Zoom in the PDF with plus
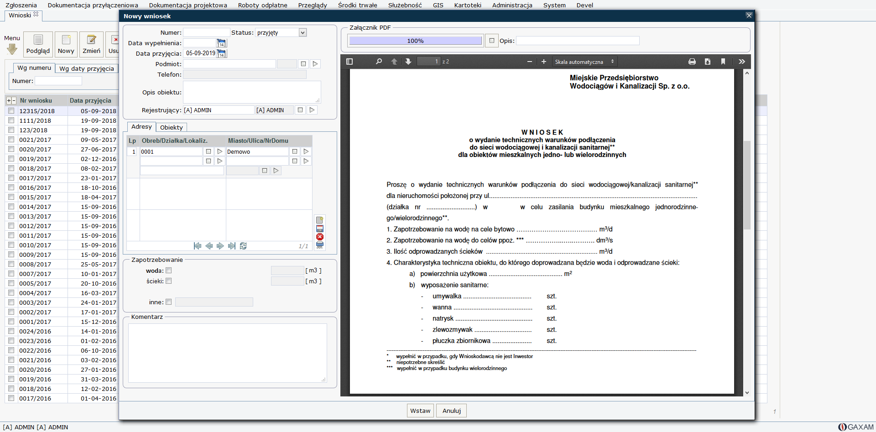The height and width of the screenshot is (432, 876). (544, 62)
